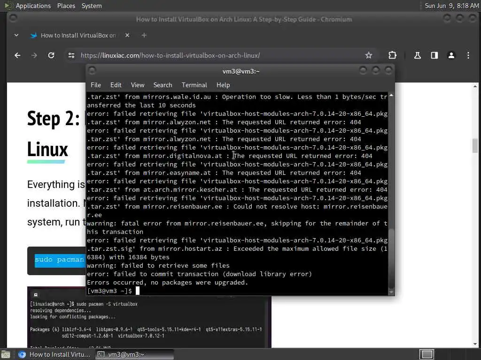Toggle the Chromium side panel icon
The image size is (481, 360).
point(434,55)
